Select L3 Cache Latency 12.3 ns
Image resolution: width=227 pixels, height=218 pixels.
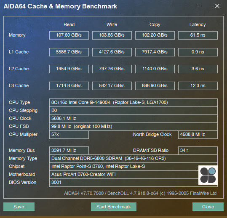tap(198, 86)
